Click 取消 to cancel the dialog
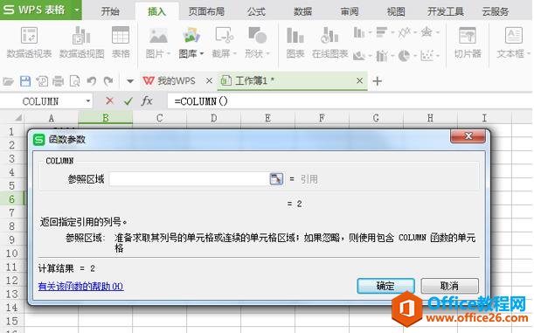534x333 pixels. tap(449, 286)
